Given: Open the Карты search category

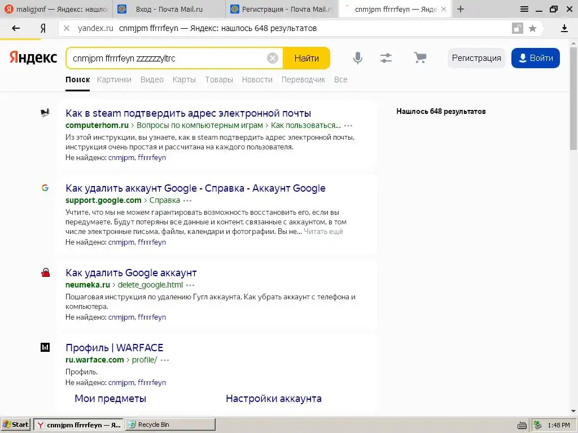Looking at the screenshot, I should tap(184, 79).
